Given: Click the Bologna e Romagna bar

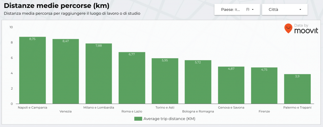Looking at the screenshot, I should coord(198,82).
